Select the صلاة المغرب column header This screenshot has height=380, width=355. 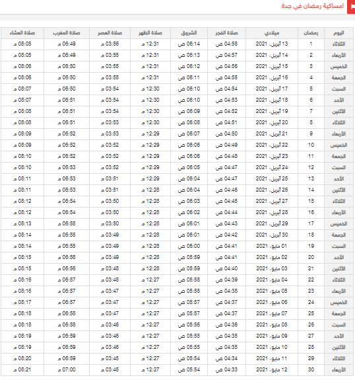click(67, 33)
